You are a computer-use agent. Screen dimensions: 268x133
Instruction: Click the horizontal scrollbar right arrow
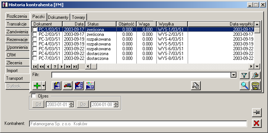point(251,66)
